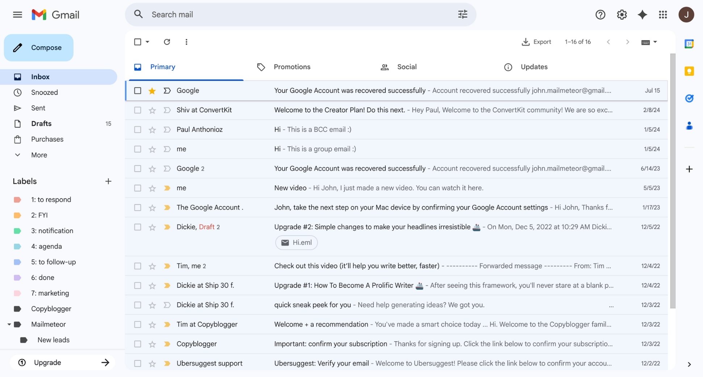This screenshot has width=703, height=377.
Task: Open the Google apps grid
Action: (663, 14)
